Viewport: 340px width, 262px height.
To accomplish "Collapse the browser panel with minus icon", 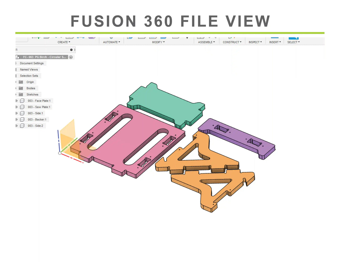I will [x=71, y=50].
